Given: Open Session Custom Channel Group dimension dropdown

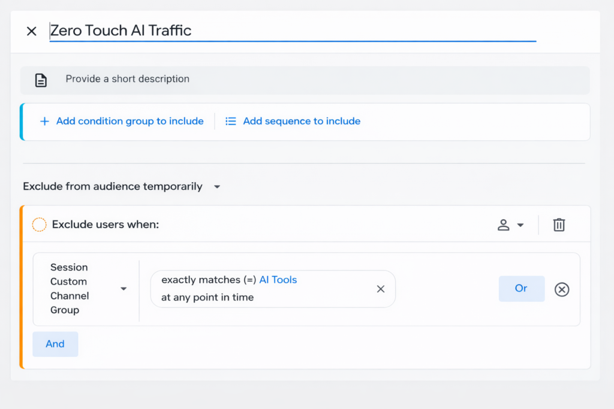Looking at the screenshot, I should [124, 289].
